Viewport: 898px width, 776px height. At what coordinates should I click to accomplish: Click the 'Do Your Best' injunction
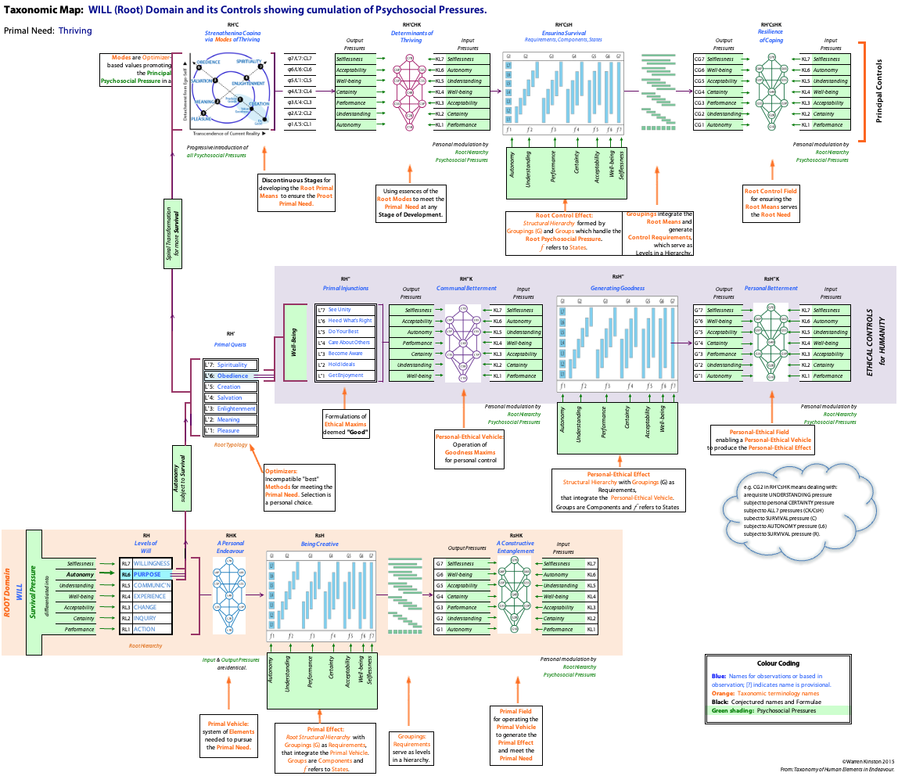click(346, 332)
